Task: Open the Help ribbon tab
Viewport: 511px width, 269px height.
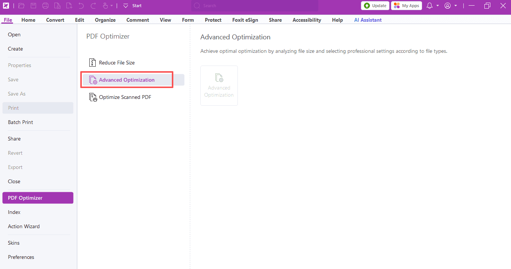Action: (337, 20)
